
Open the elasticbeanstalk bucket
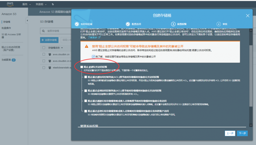point(62,68)
